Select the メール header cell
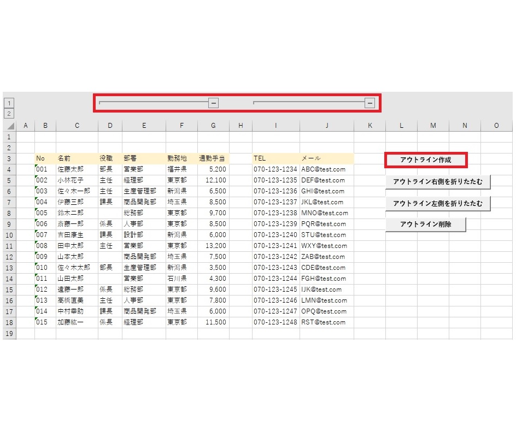The image size is (516, 437). point(326,158)
